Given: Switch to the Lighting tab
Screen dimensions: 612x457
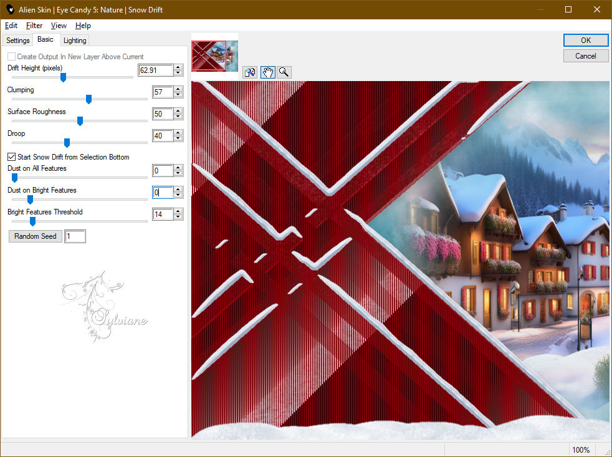Looking at the screenshot, I should point(75,41).
